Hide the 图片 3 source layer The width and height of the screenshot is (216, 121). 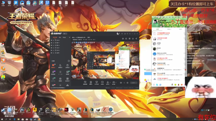point(52,45)
